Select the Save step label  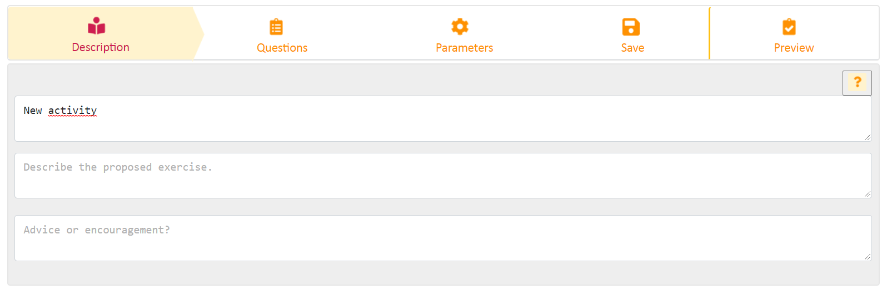(x=632, y=48)
